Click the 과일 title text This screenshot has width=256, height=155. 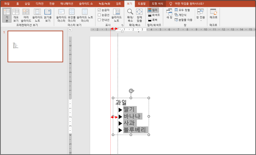pos(121,102)
